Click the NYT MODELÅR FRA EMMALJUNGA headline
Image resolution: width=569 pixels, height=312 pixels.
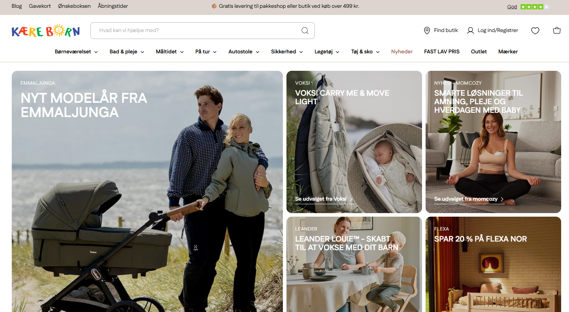click(84, 105)
